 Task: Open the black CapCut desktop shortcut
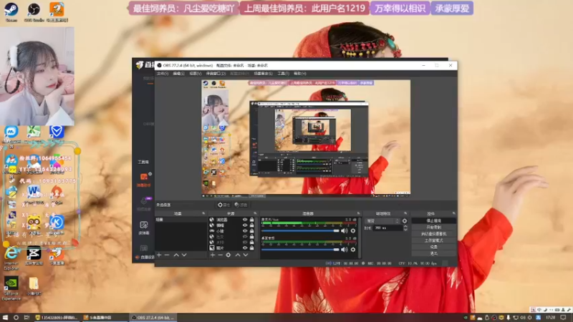[x=34, y=255]
